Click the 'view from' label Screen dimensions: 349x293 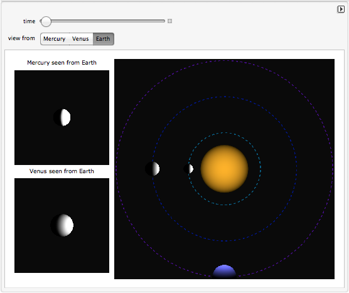21,38
